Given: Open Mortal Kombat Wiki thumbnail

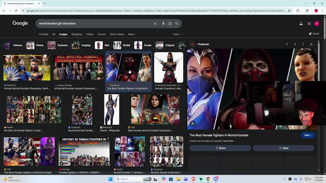Looking at the screenshot, I should (x=169, y=68).
